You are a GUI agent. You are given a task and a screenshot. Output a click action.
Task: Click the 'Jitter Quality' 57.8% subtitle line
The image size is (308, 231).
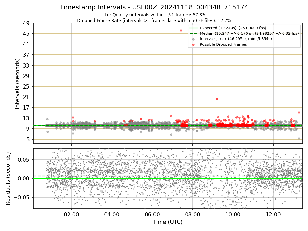(154, 15)
